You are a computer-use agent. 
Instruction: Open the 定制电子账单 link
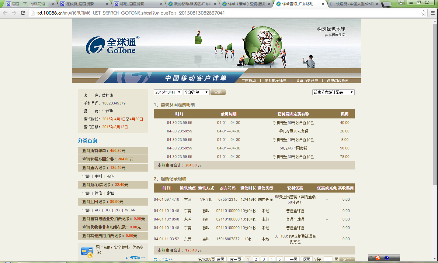point(276,80)
